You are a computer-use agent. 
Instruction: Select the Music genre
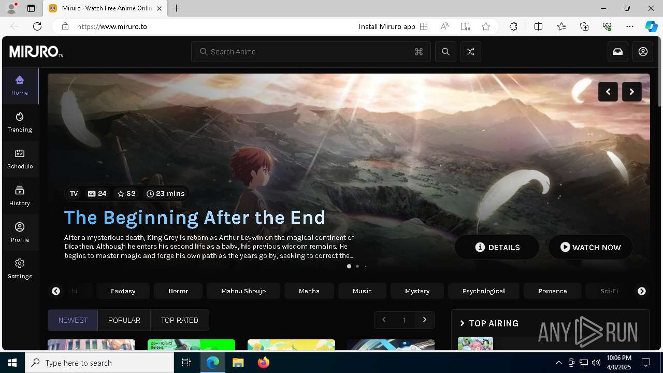click(362, 291)
